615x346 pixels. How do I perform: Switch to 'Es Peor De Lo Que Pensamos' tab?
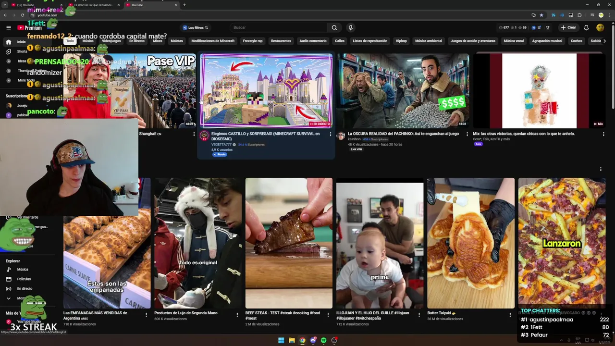pyautogui.click(x=95, y=5)
